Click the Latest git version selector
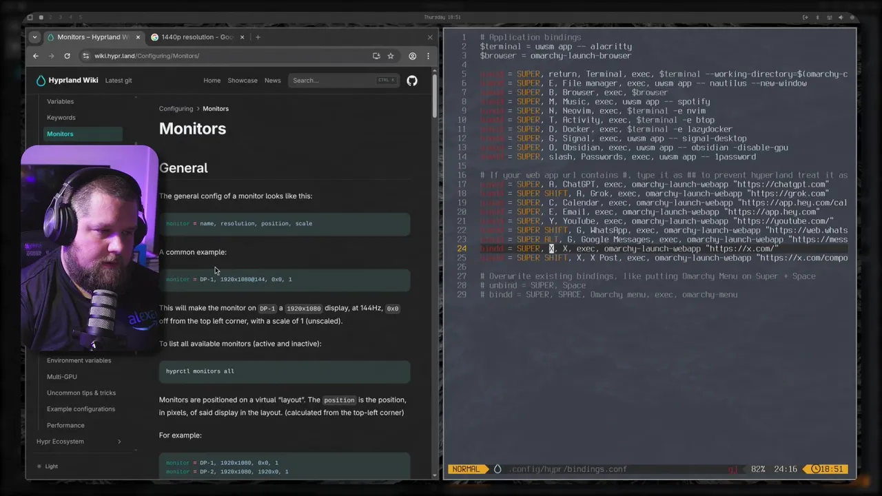This screenshot has height=496, width=882. coord(119,81)
